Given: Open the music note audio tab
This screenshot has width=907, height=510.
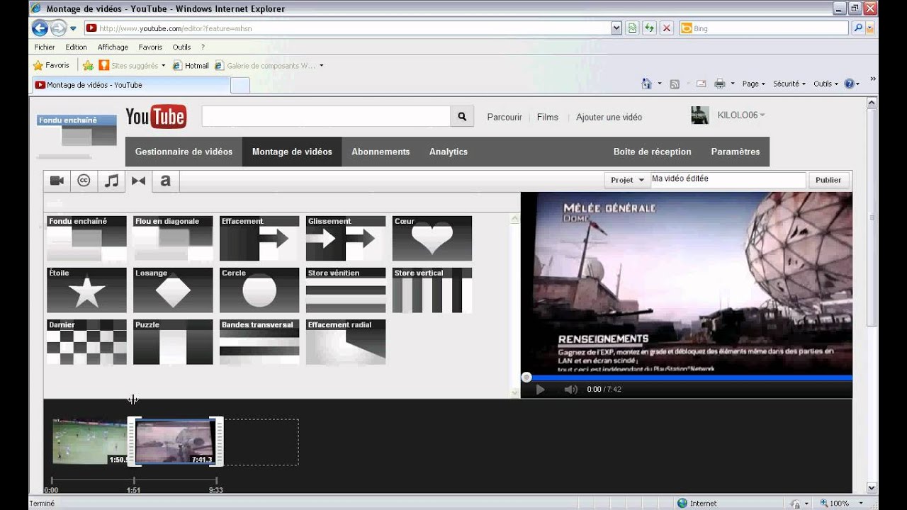Looking at the screenshot, I should point(111,181).
